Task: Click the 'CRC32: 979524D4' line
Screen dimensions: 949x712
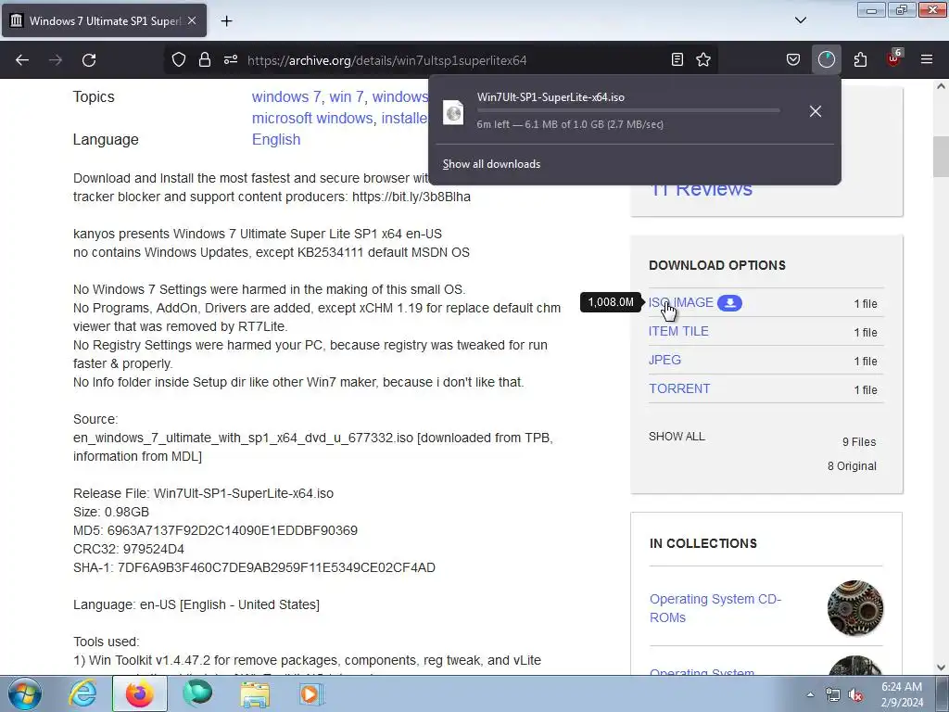Action: point(128,549)
